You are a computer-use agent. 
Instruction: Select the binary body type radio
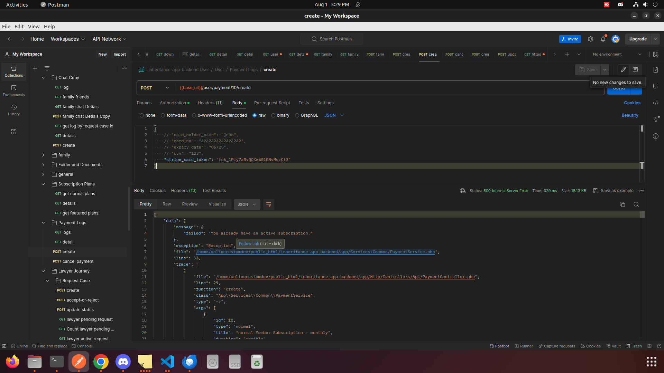273,115
